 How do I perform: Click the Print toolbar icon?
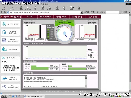pyautogui.click(x=79, y=8)
